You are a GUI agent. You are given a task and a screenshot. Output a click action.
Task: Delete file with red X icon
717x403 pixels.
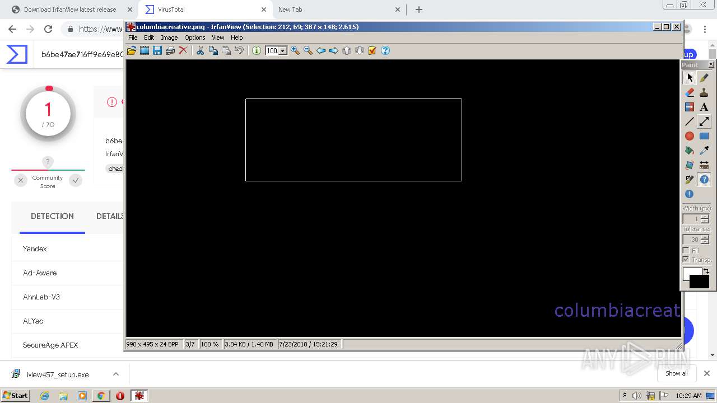point(183,50)
